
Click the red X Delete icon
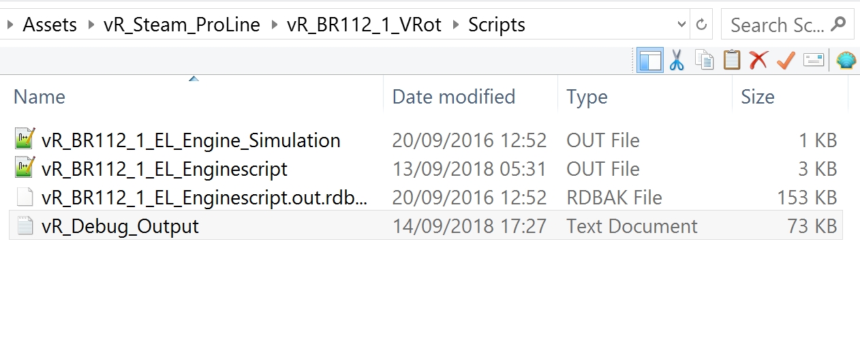click(x=758, y=61)
